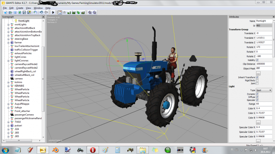Expand the workLights tree node

tap(8, 24)
